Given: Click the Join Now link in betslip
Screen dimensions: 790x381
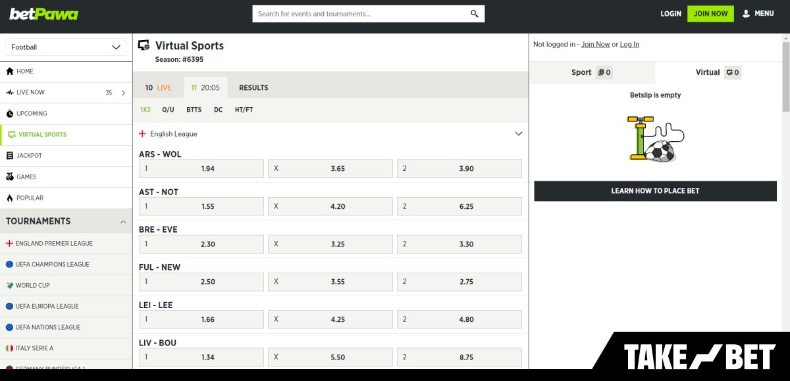Looking at the screenshot, I should (x=596, y=45).
